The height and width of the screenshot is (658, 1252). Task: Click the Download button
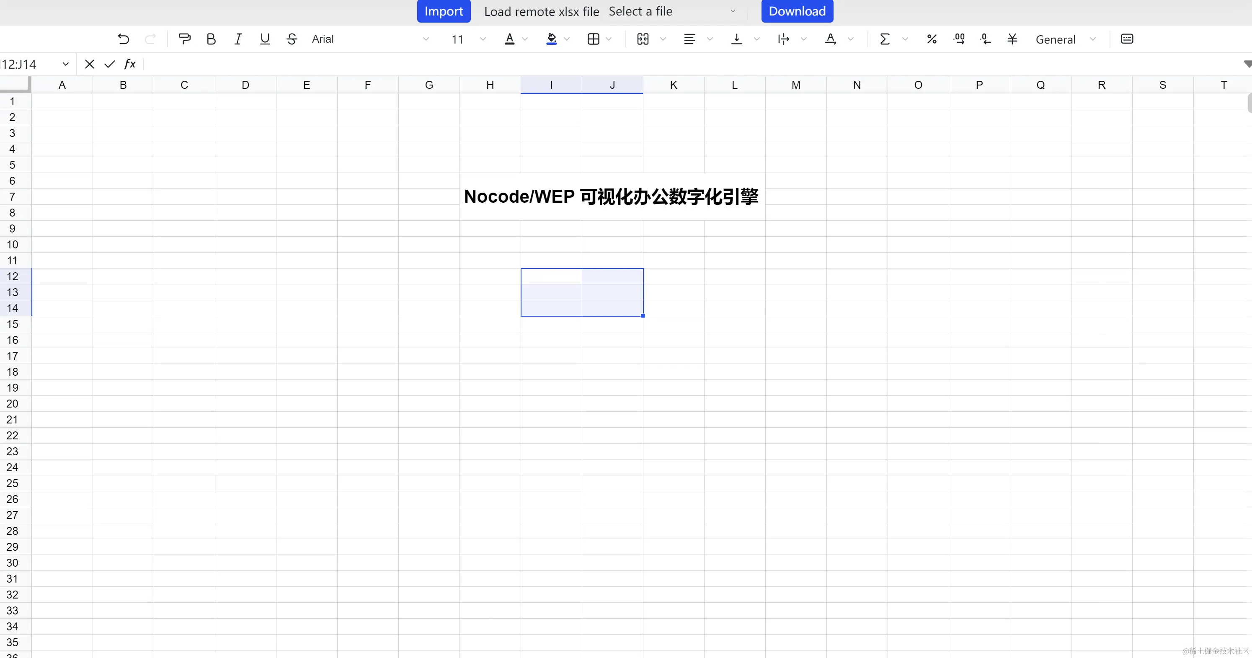click(x=797, y=11)
